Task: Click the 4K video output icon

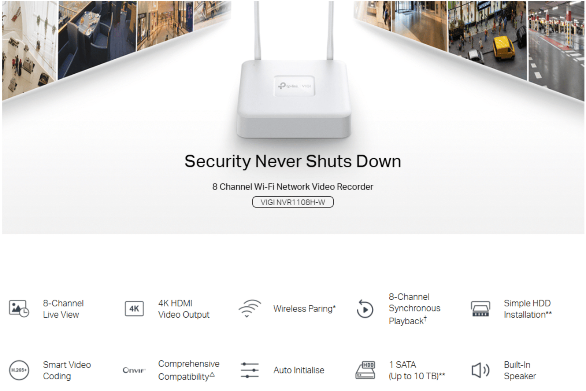Action: pyautogui.click(x=134, y=309)
